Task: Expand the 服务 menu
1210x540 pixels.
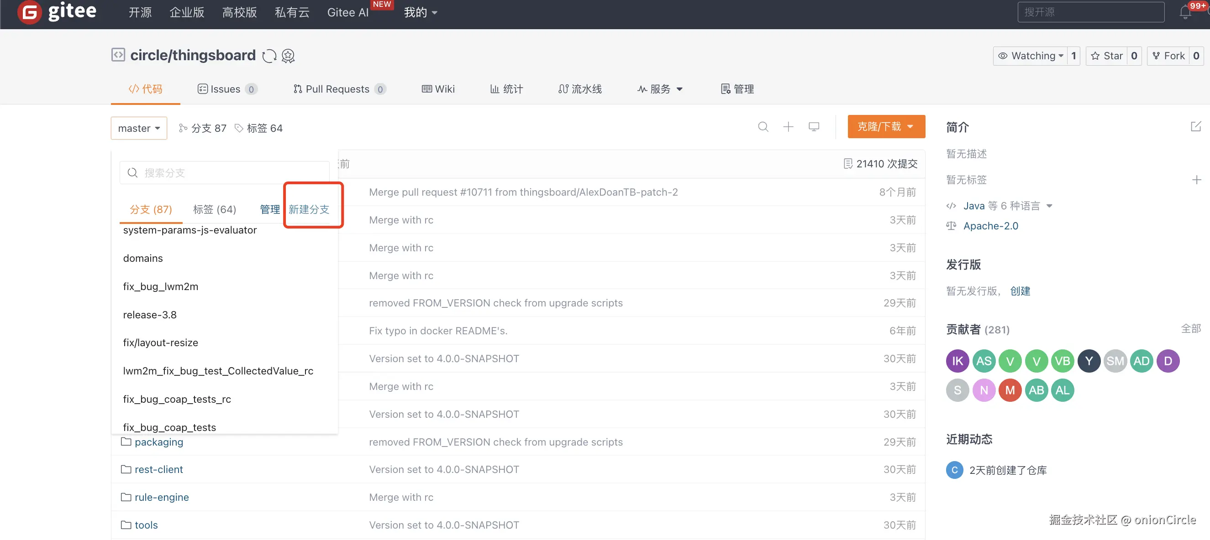Action: coord(660,88)
